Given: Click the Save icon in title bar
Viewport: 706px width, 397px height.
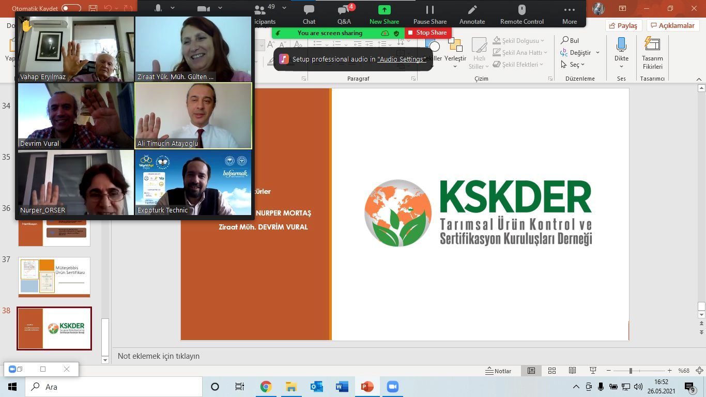Looking at the screenshot, I should coord(93,8).
